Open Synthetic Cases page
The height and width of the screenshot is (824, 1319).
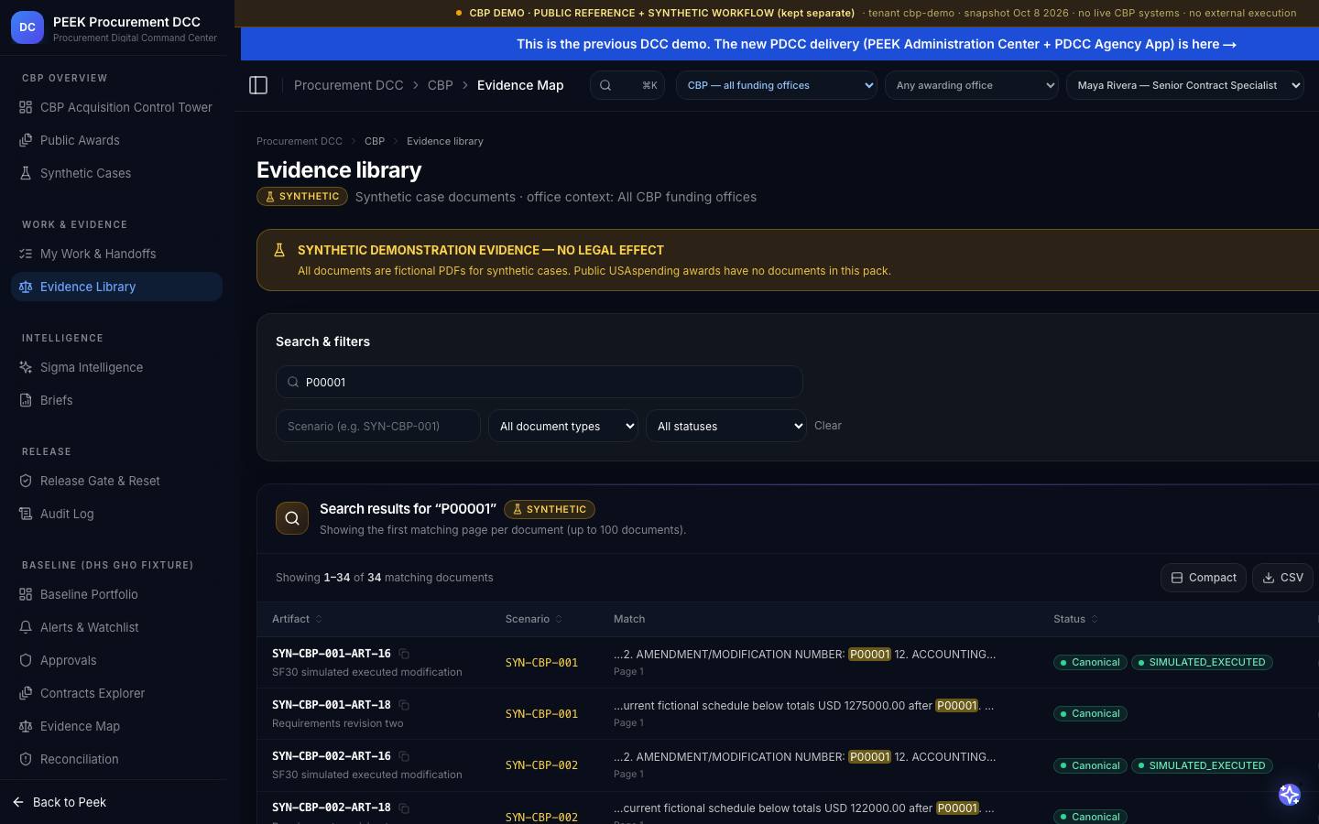pos(116,173)
